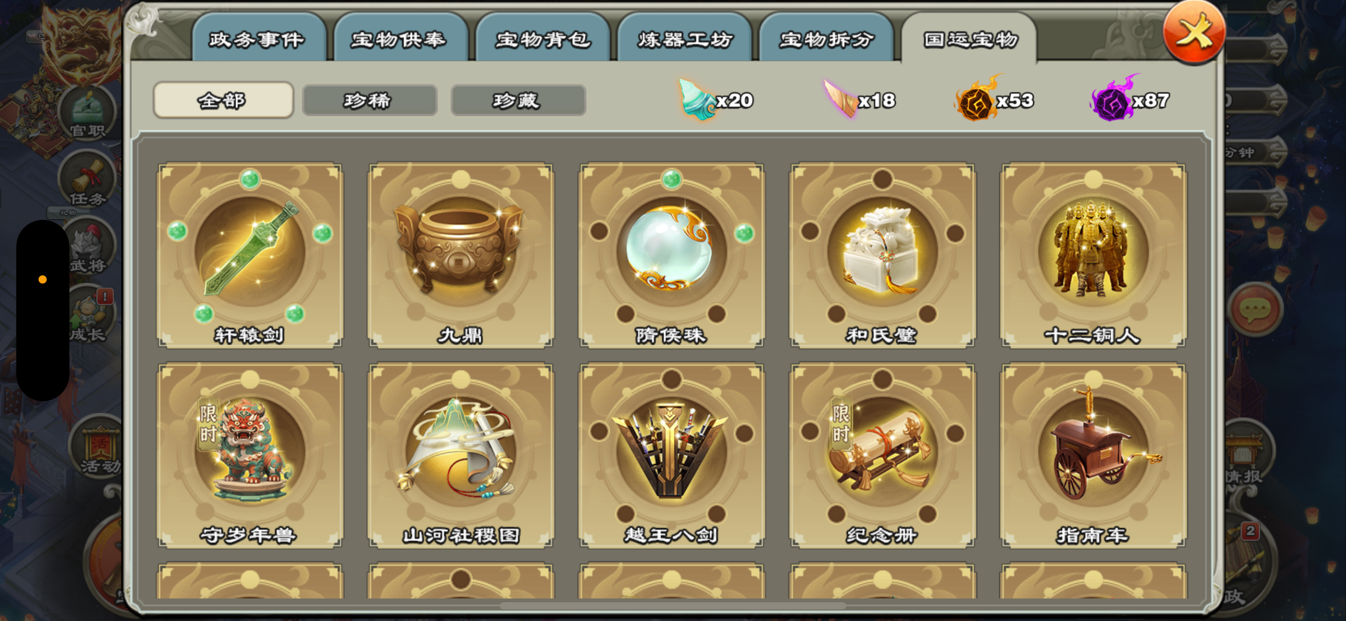Select the 守岁年兽 limited-time treasure
The height and width of the screenshot is (621, 1346).
[250, 455]
